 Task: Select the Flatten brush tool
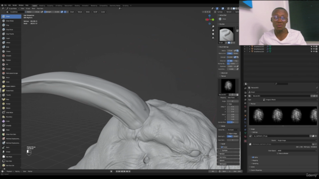(x=11, y=60)
